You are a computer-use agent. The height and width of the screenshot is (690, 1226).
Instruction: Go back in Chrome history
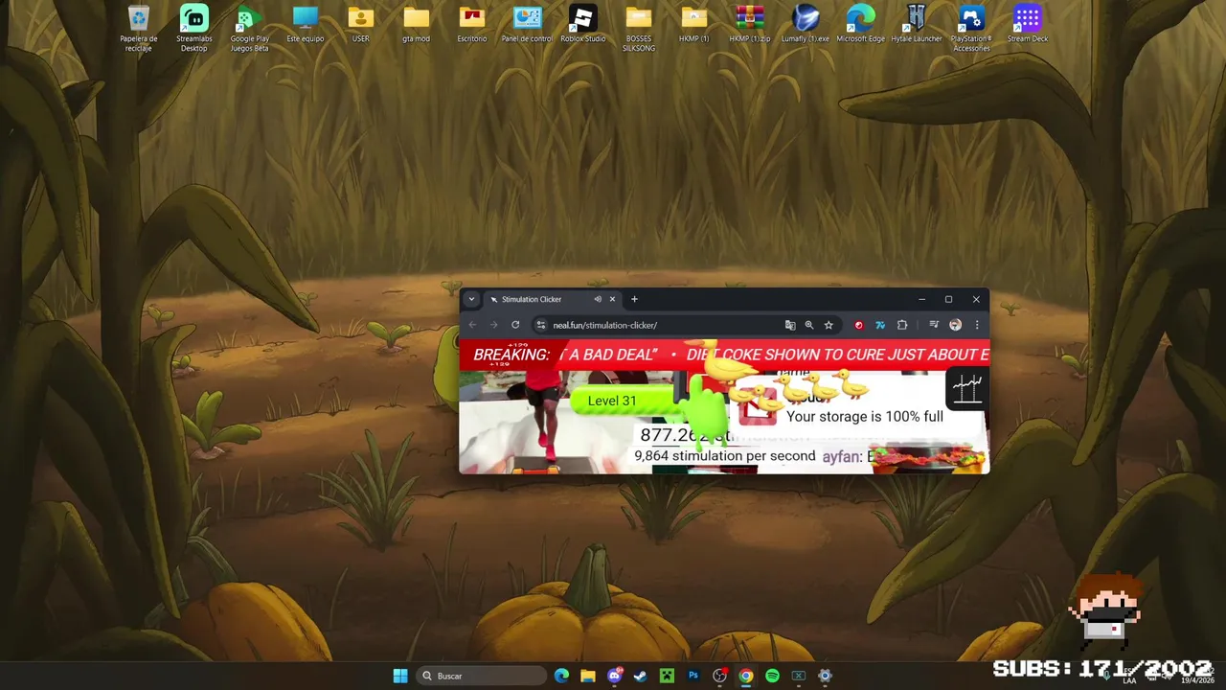coord(472,325)
